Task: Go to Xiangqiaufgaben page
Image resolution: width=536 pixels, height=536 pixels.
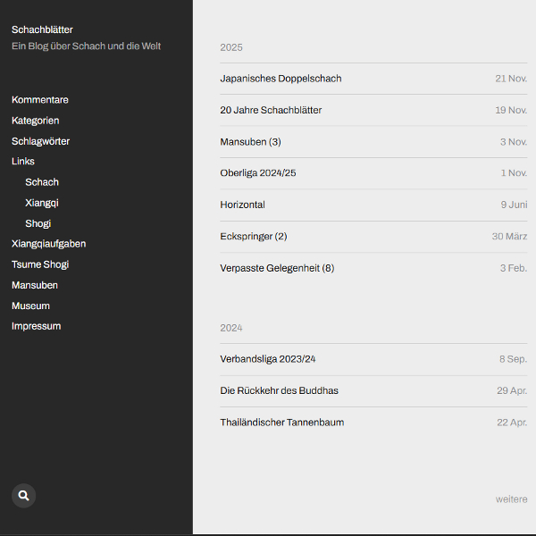Action: click(x=48, y=244)
